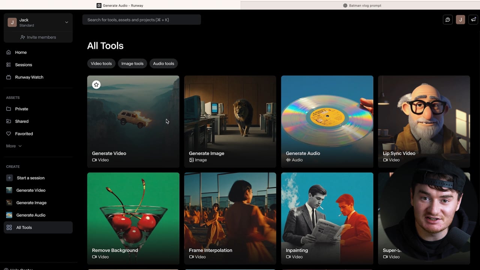480x270 pixels.
Task: Click the Invite members person icon
Action: pyautogui.click(x=23, y=37)
